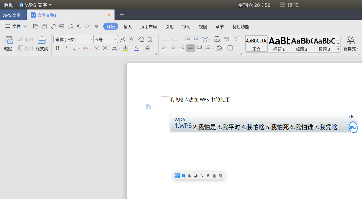Click the clock 星期六 20:50
The image size is (362, 199).
tap(254, 5)
